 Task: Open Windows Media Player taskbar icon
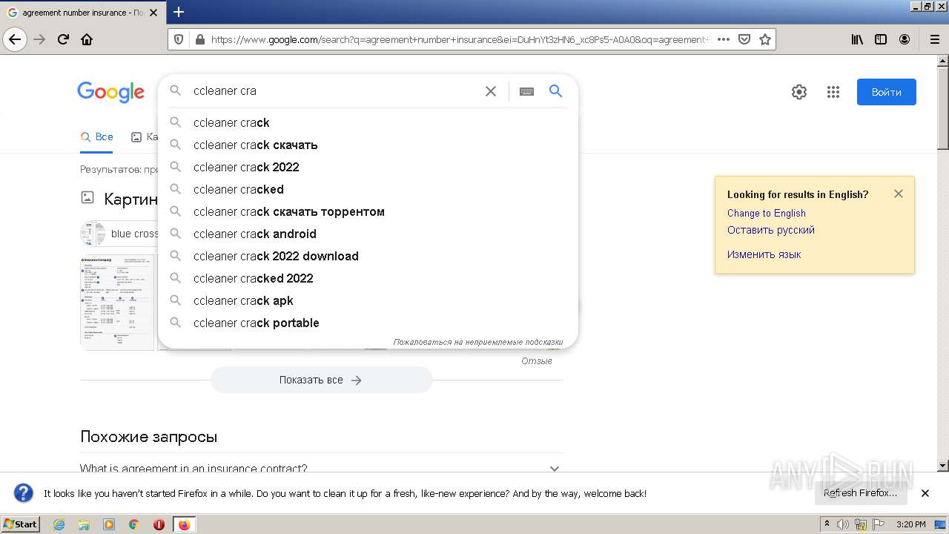click(x=109, y=524)
